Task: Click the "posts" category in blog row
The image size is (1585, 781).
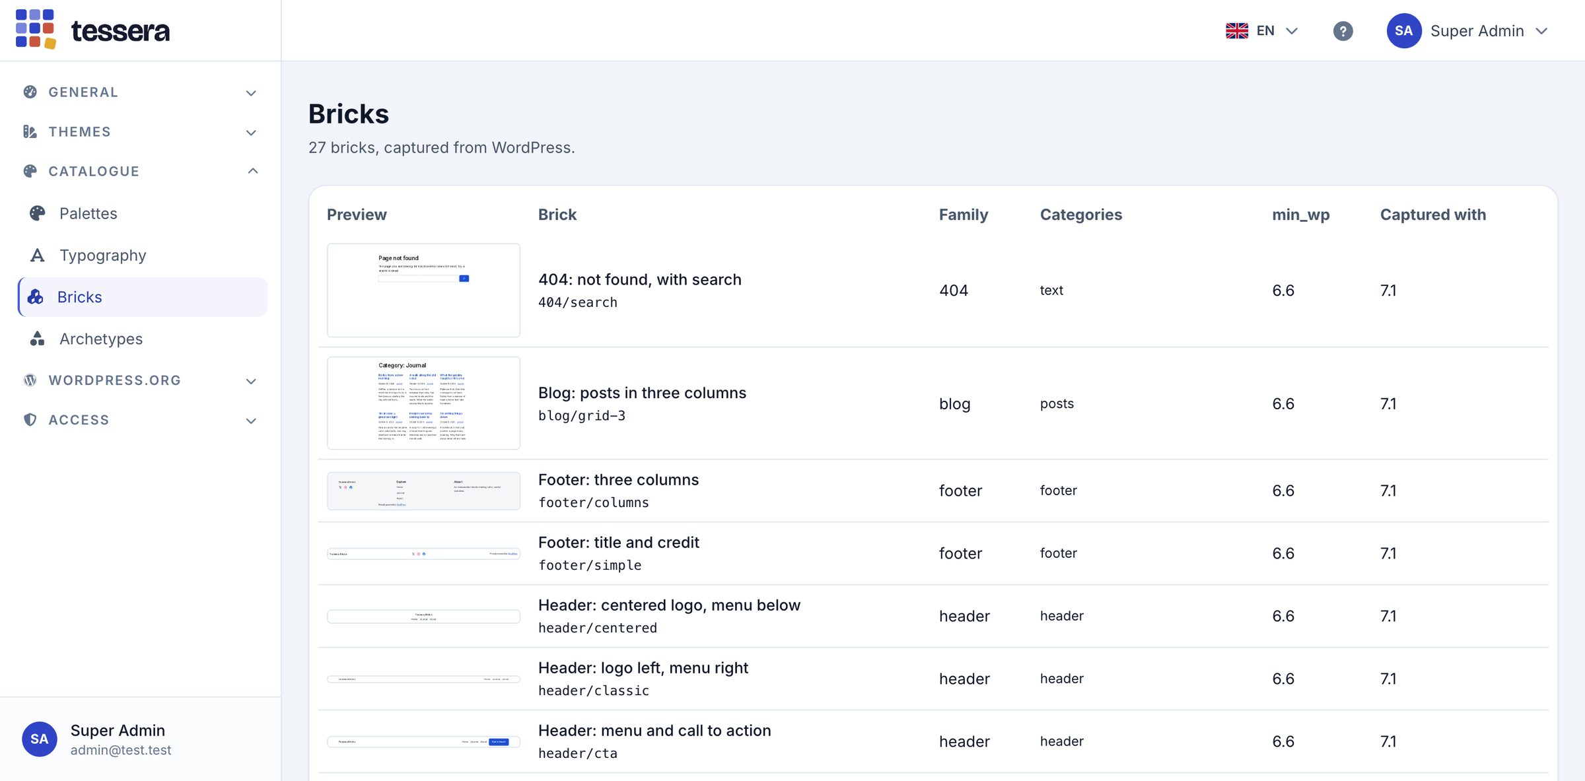Action: [1057, 403]
